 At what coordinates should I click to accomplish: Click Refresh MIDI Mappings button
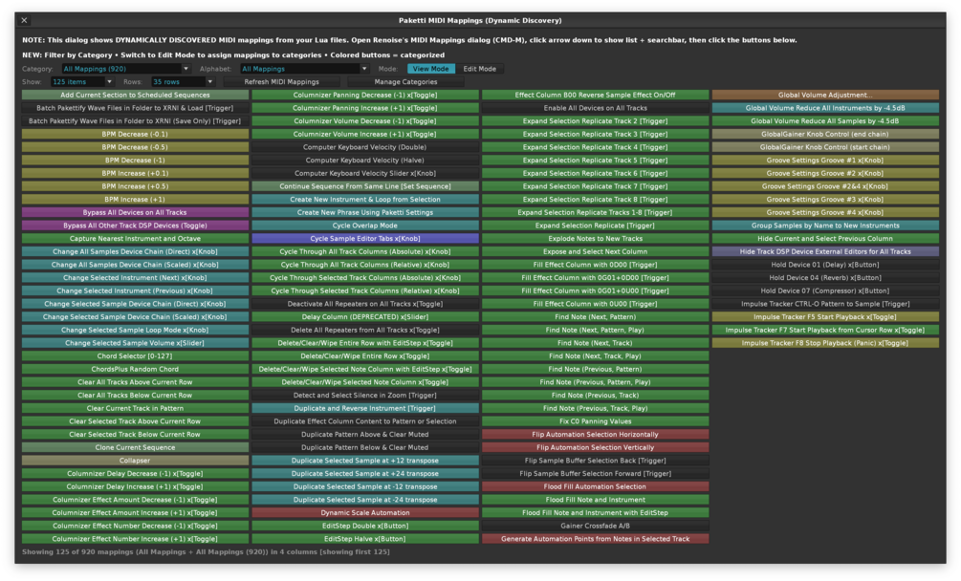click(281, 81)
